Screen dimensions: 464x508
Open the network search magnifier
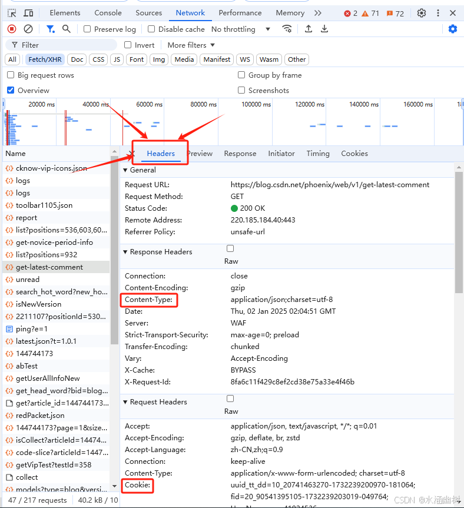pyautogui.click(x=67, y=29)
